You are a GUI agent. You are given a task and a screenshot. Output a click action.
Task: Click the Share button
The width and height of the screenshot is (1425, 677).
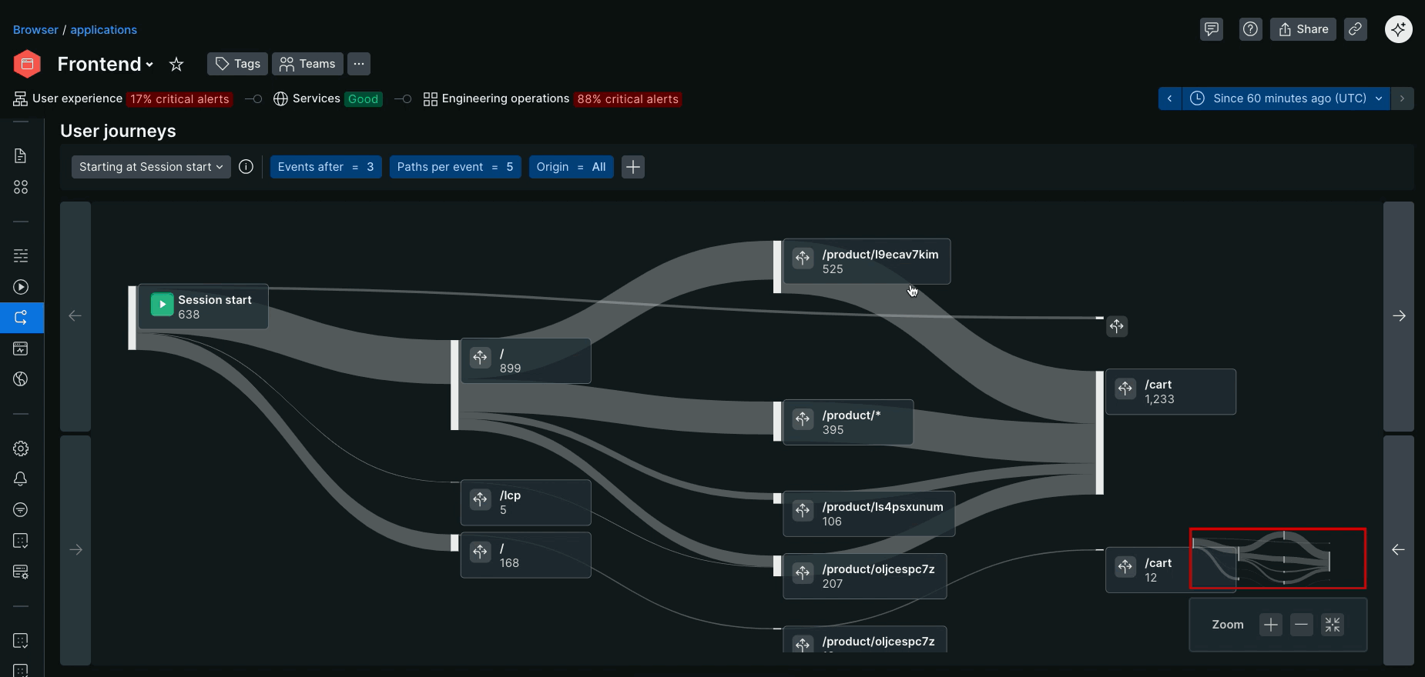coord(1303,29)
